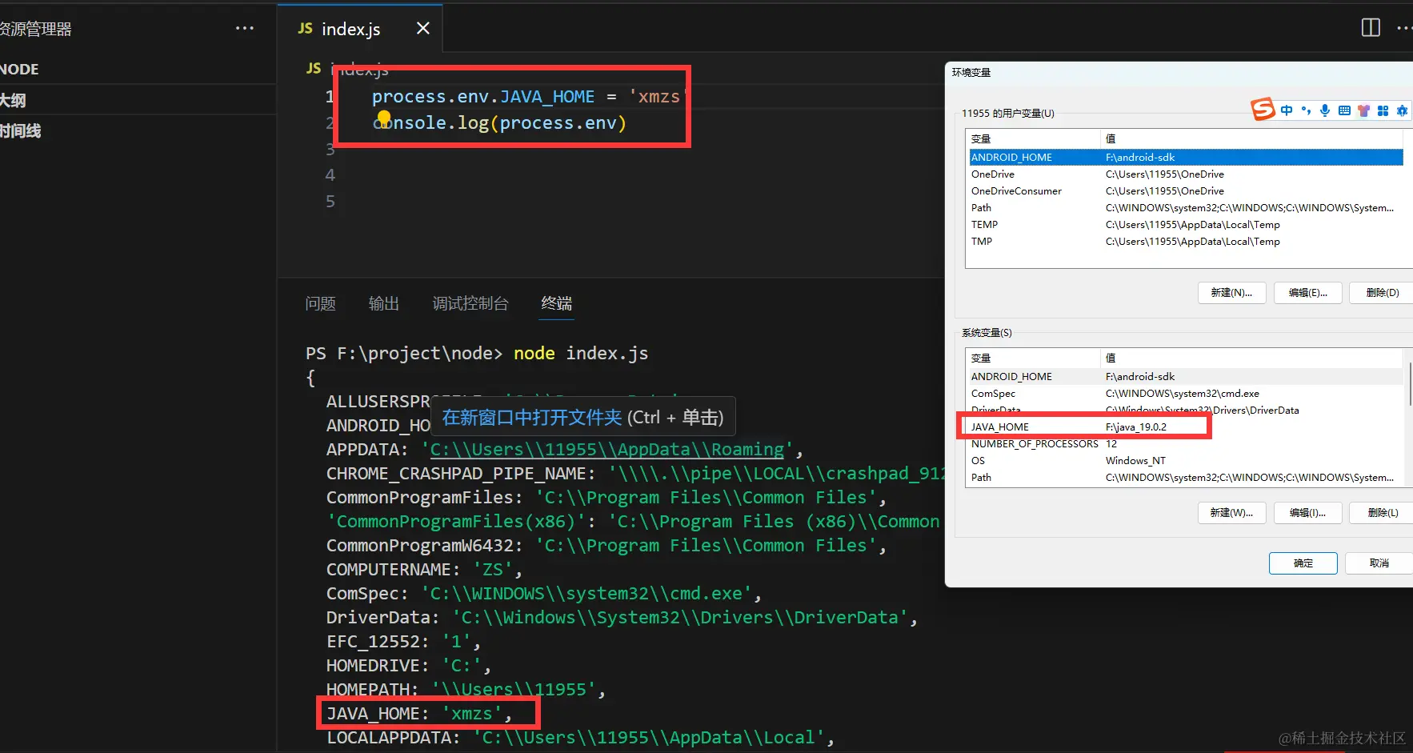Click the JS file icon on the index.js tab

click(305, 29)
